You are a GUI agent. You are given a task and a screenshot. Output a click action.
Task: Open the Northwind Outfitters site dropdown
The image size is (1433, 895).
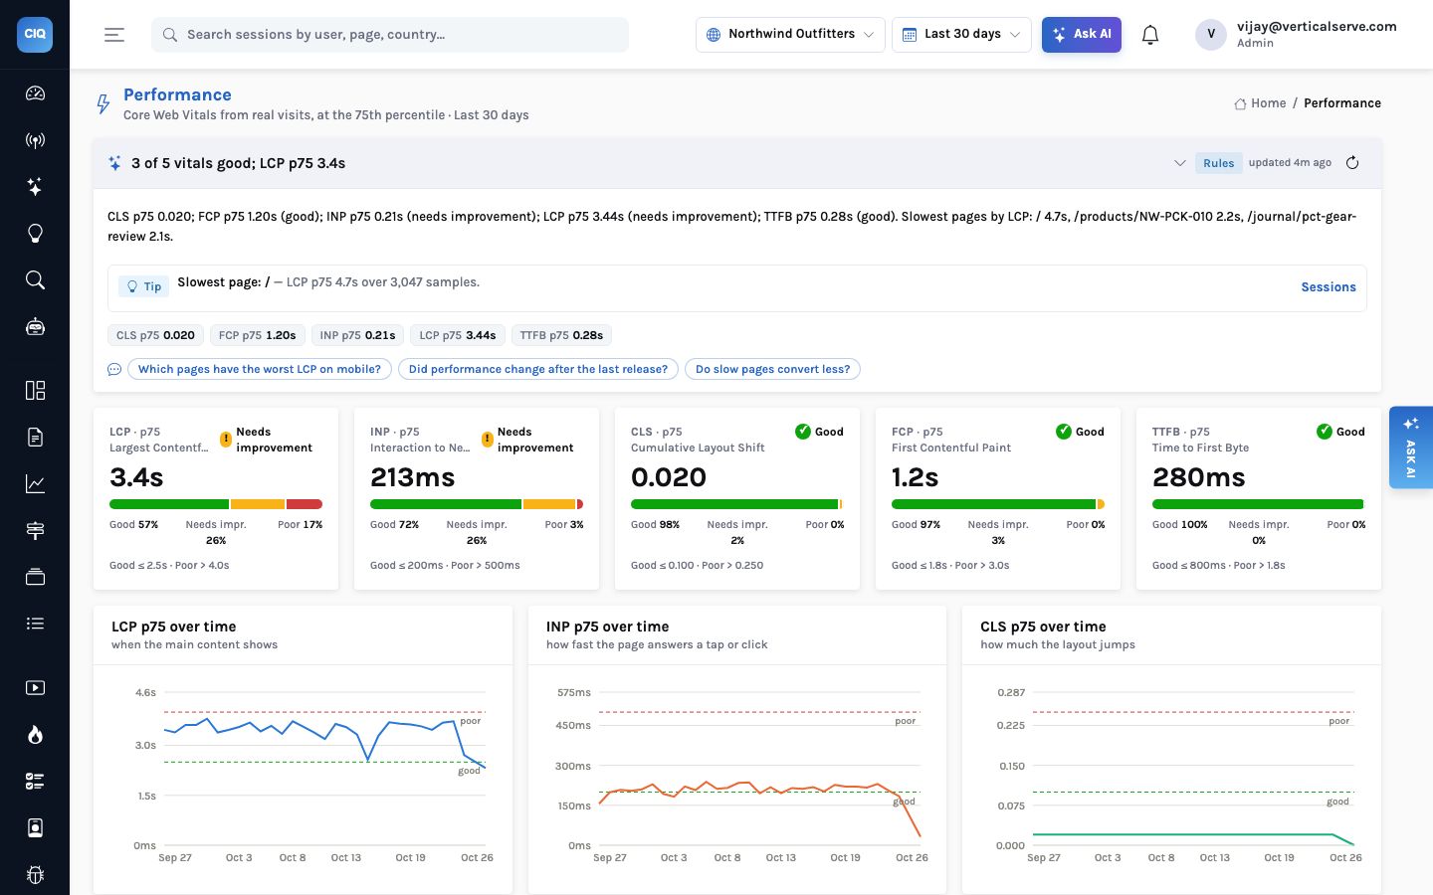point(790,34)
